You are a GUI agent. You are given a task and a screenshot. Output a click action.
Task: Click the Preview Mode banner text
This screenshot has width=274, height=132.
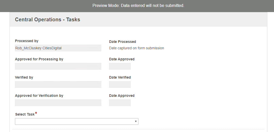138,6
